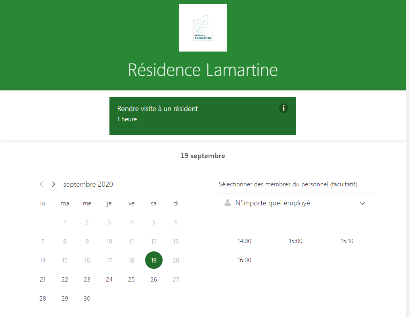This screenshot has height=318, width=410.
Task: Go to previous month with left chevron
Action: click(41, 184)
